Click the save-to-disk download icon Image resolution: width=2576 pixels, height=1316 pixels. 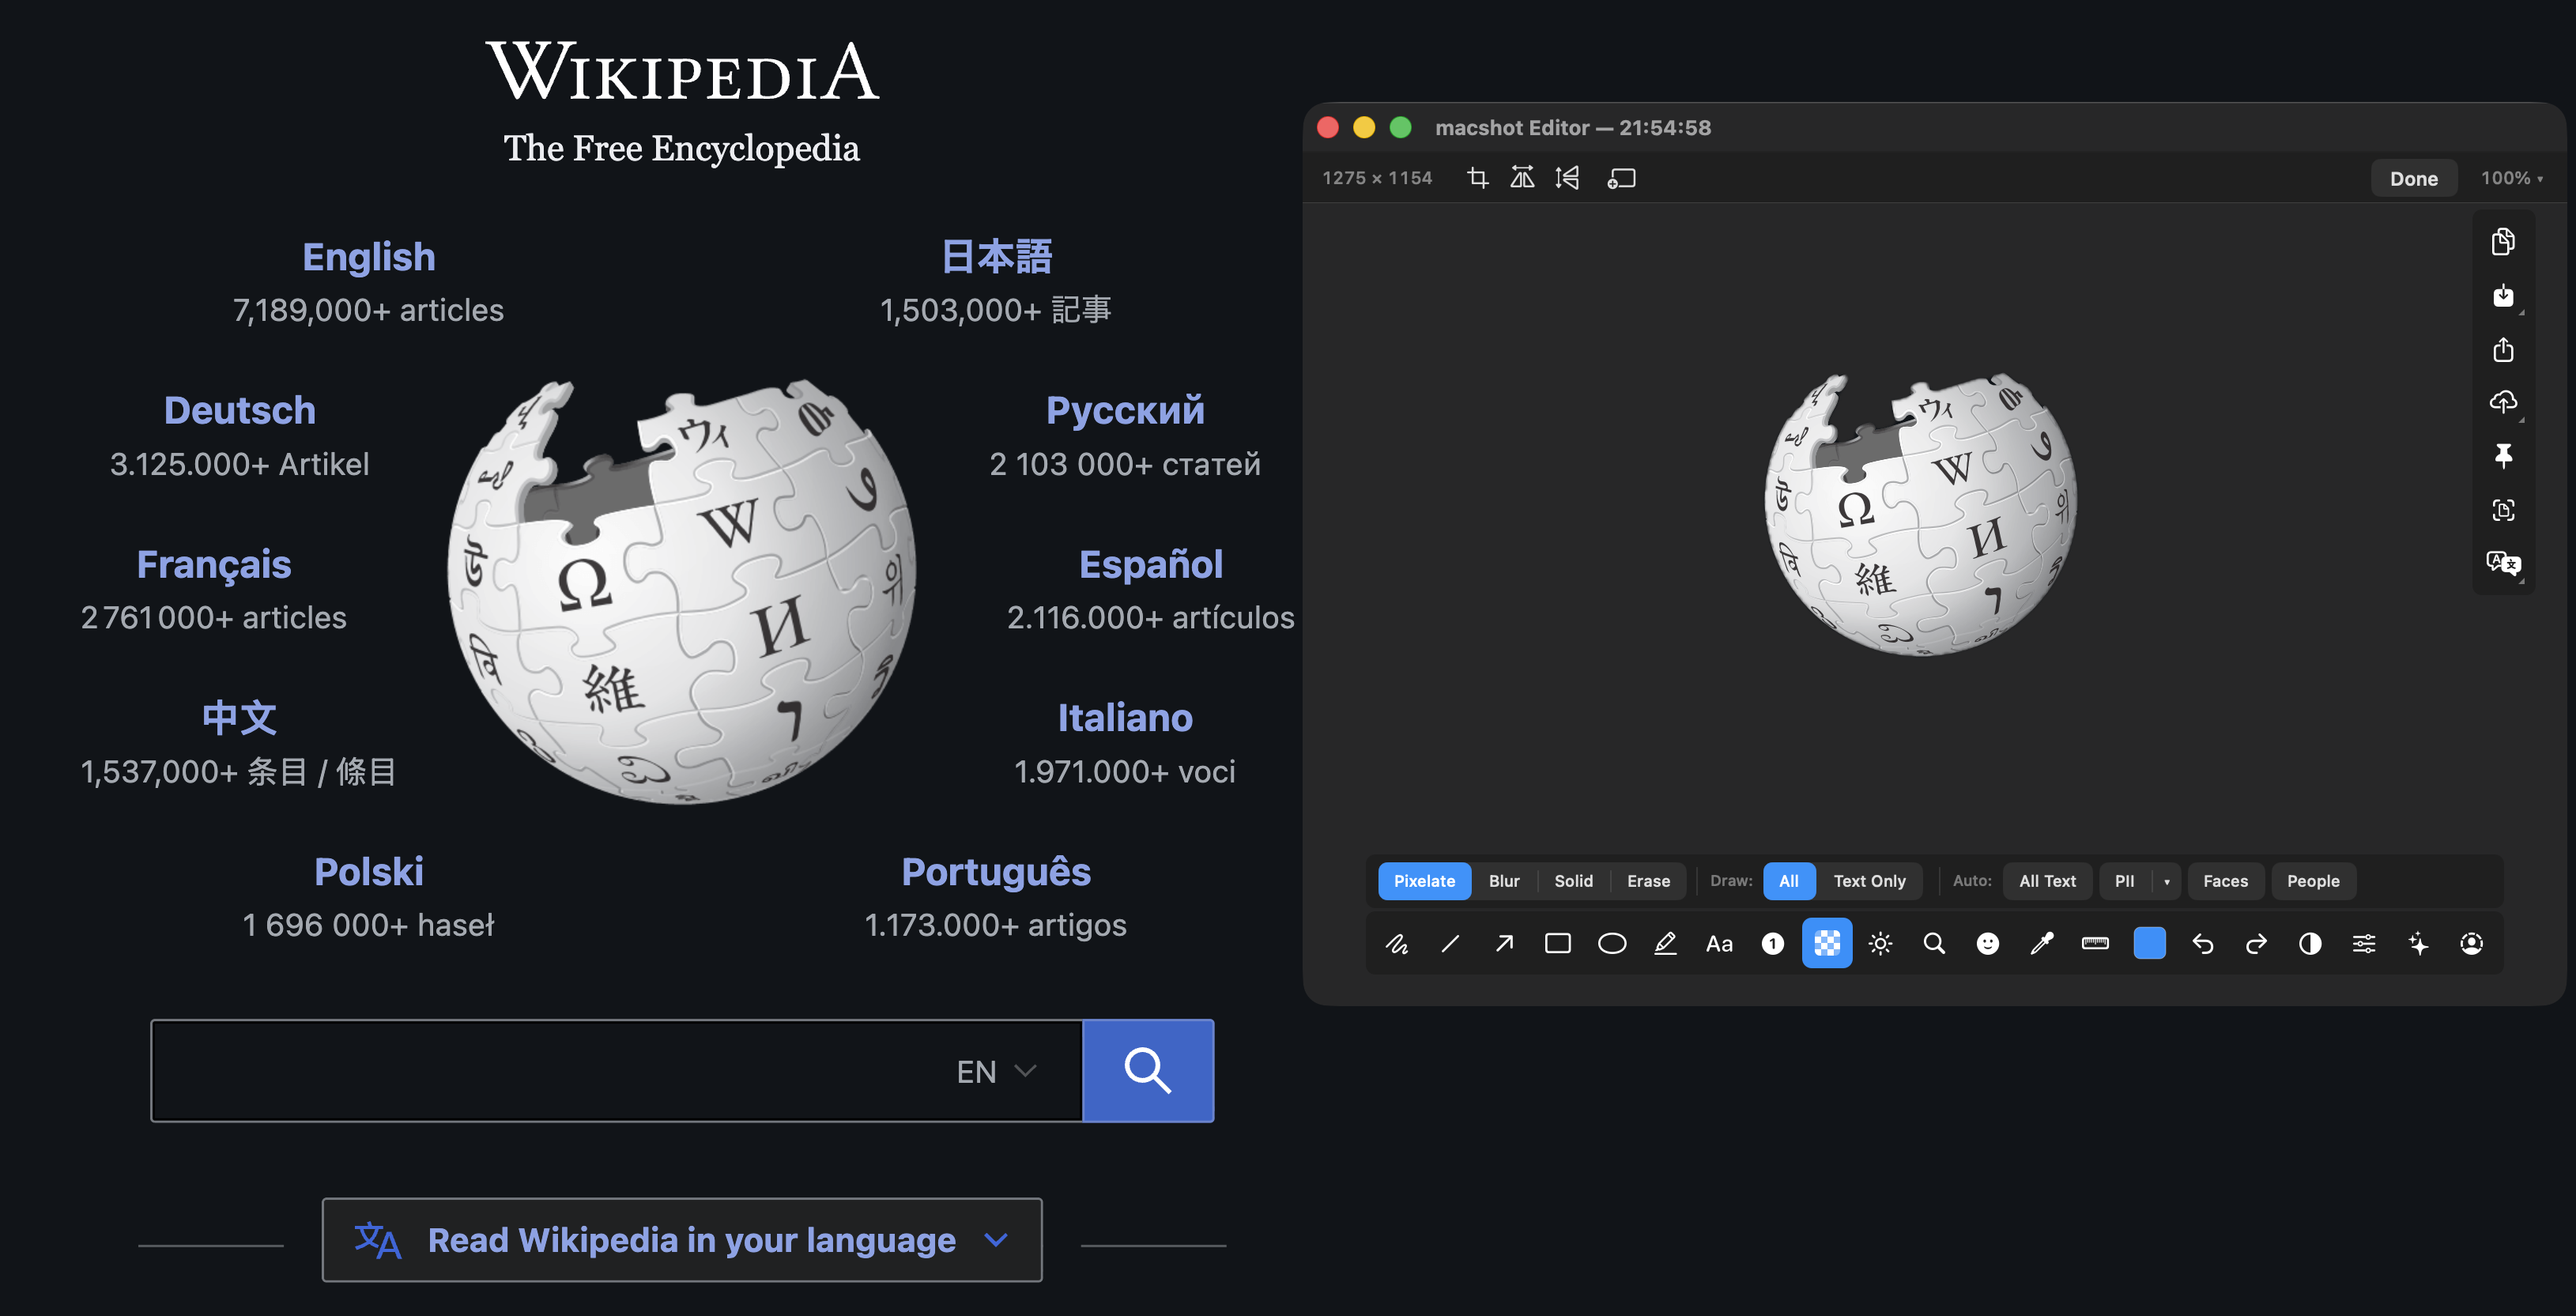(2503, 296)
